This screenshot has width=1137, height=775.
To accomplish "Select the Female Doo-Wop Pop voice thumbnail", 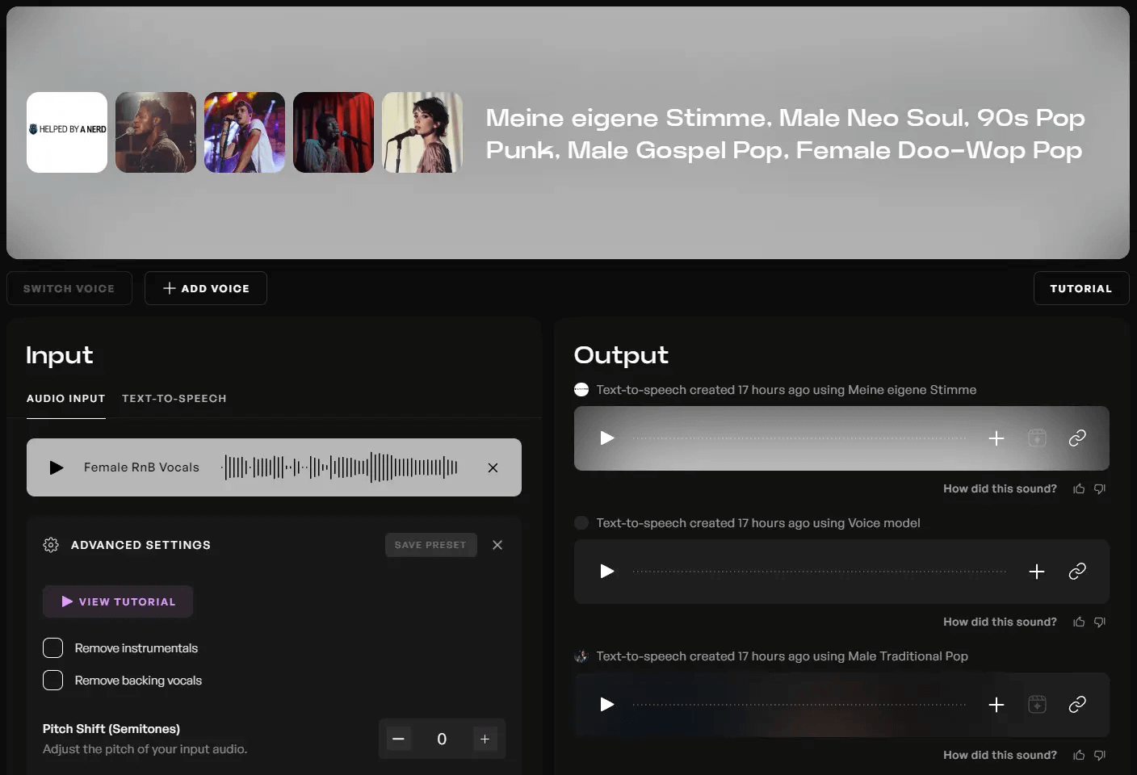I will coord(422,132).
